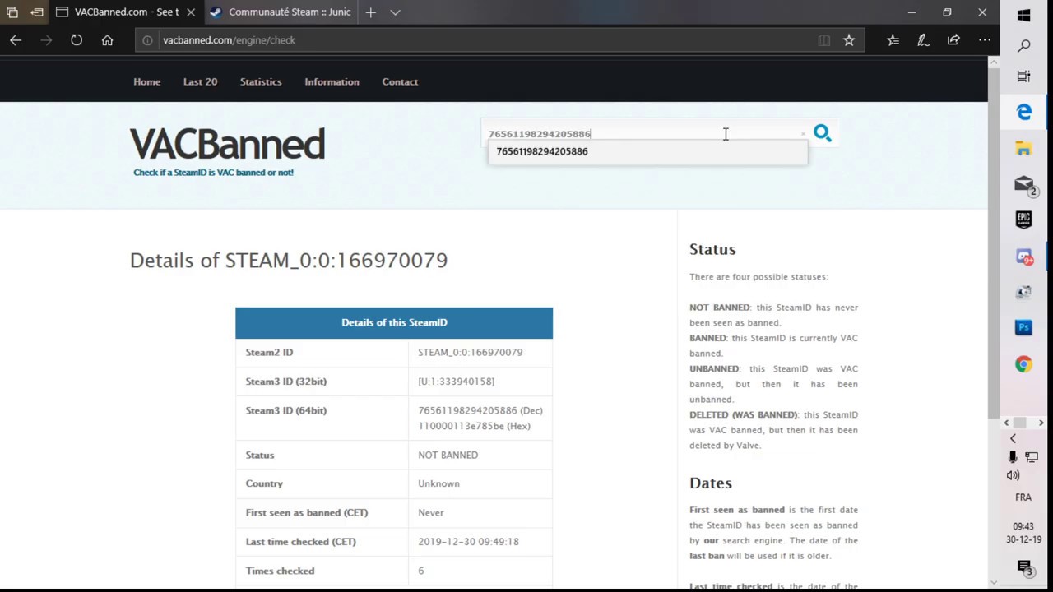Close the VACBanned.com tab

pyautogui.click(x=191, y=12)
